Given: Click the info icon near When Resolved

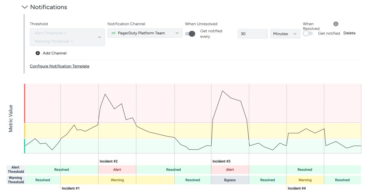Looking at the screenshot, I should (x=336, y=24).
